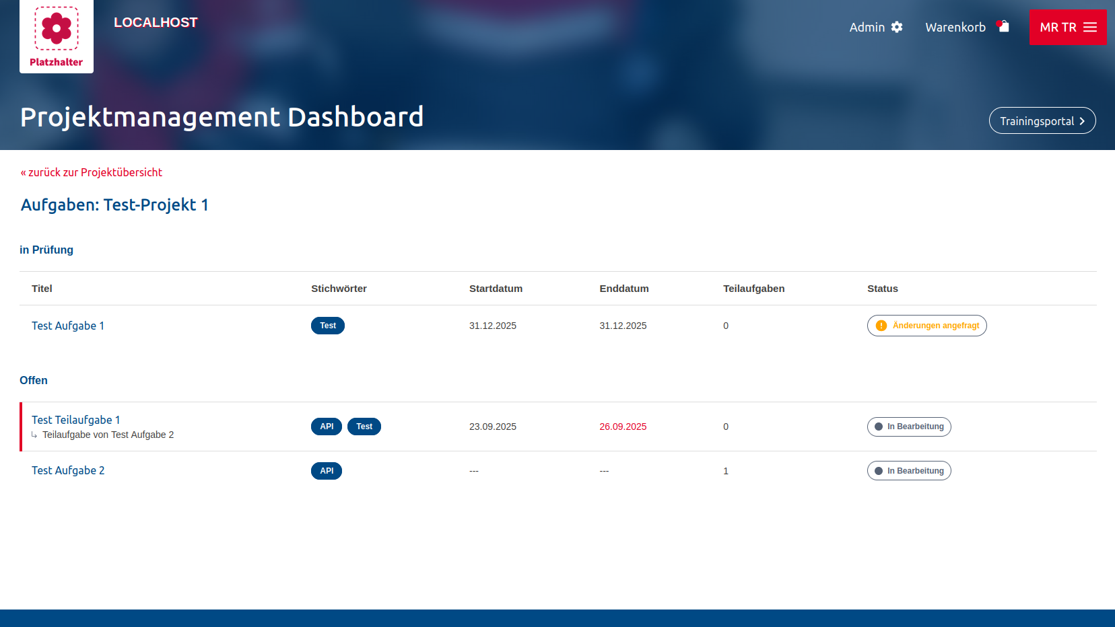Open Test Teilaufgabe 1 task

(x=76, y=420)
